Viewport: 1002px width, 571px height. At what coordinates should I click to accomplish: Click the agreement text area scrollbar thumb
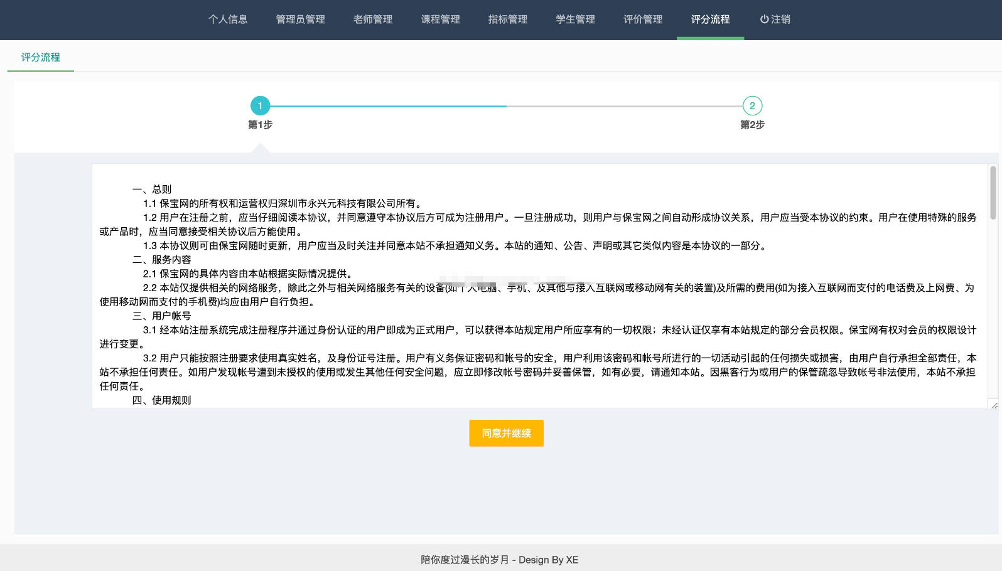(x=993, y=193)
